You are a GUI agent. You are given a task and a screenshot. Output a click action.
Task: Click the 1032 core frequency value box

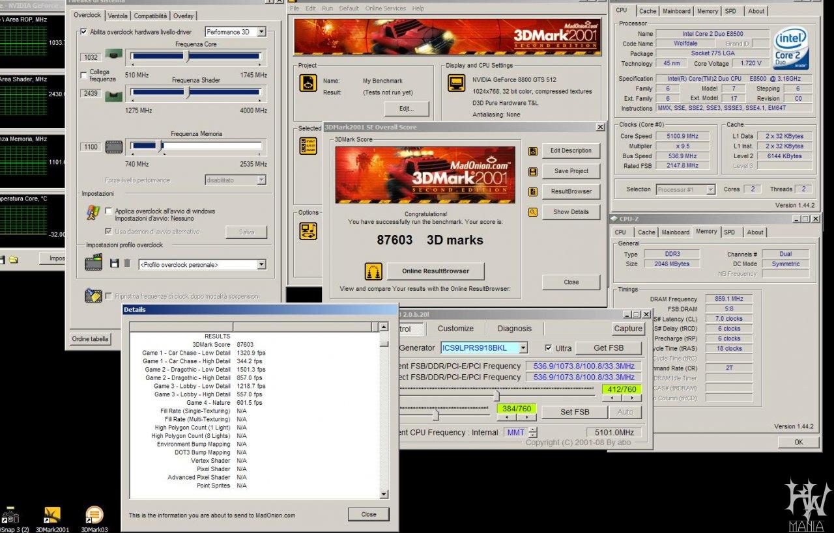(91, 57)
